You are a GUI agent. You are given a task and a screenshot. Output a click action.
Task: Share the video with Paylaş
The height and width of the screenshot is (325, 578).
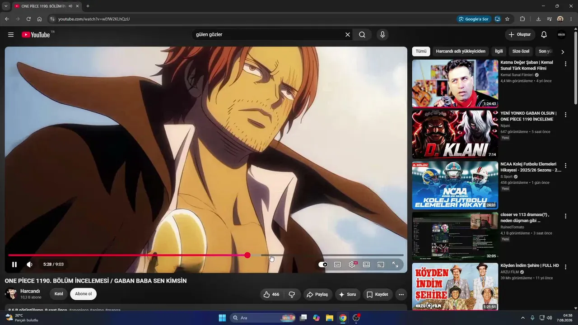click(317, 294)
